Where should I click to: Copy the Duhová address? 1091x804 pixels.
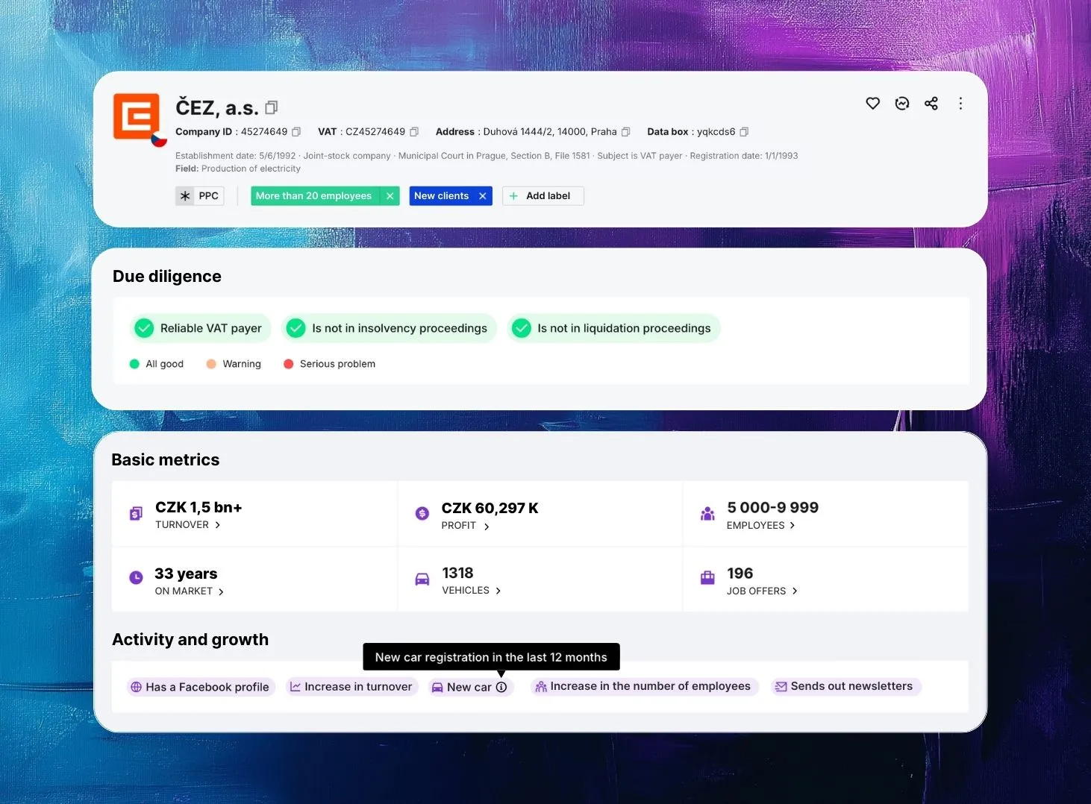point(626,132)
